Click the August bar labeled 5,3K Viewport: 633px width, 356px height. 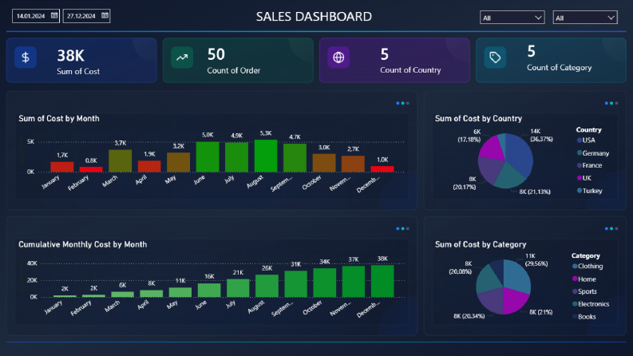(266, 156)
